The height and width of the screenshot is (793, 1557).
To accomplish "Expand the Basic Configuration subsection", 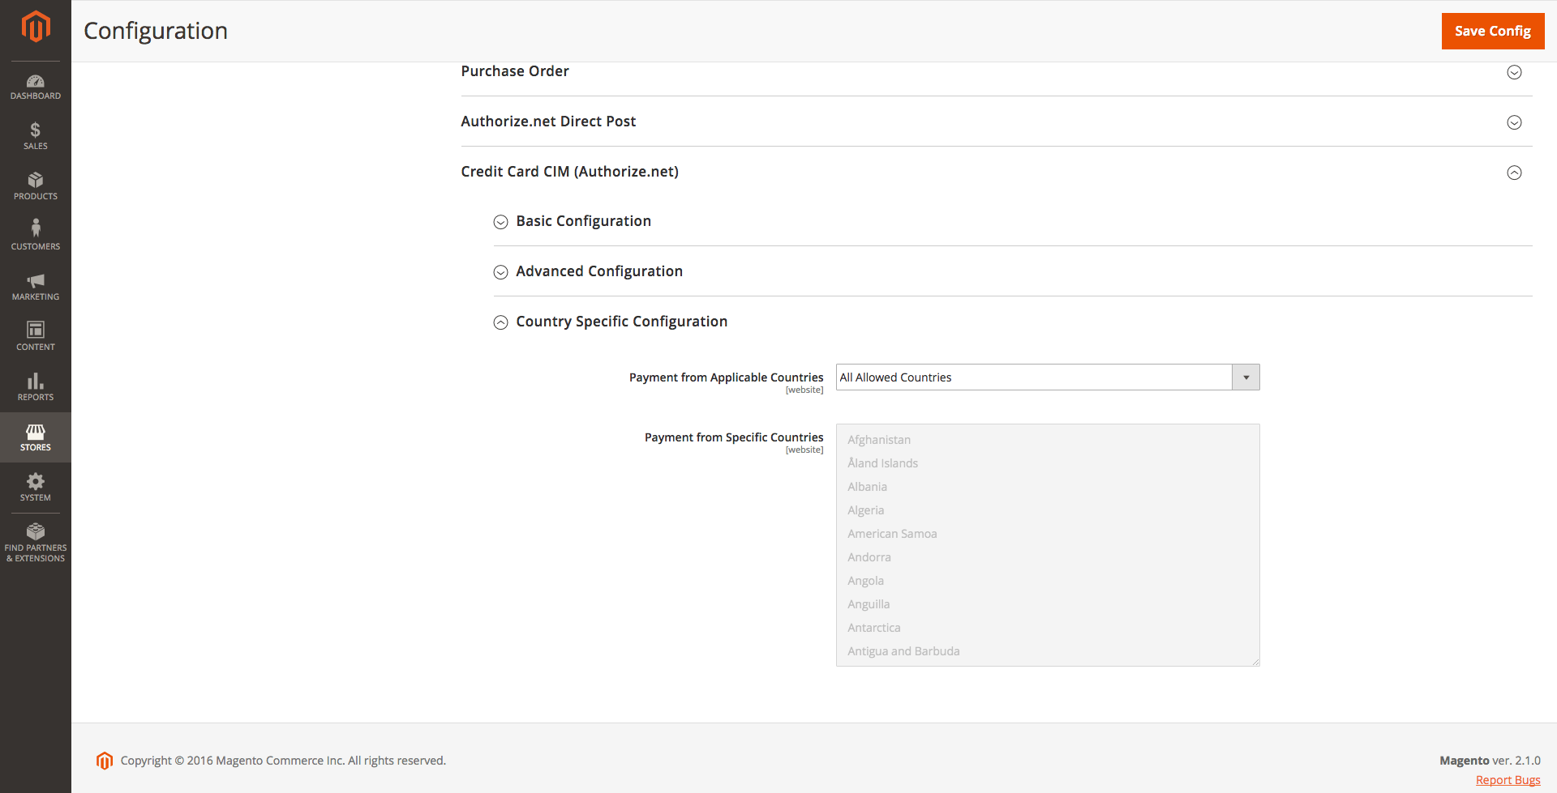I will click(583, 221).
